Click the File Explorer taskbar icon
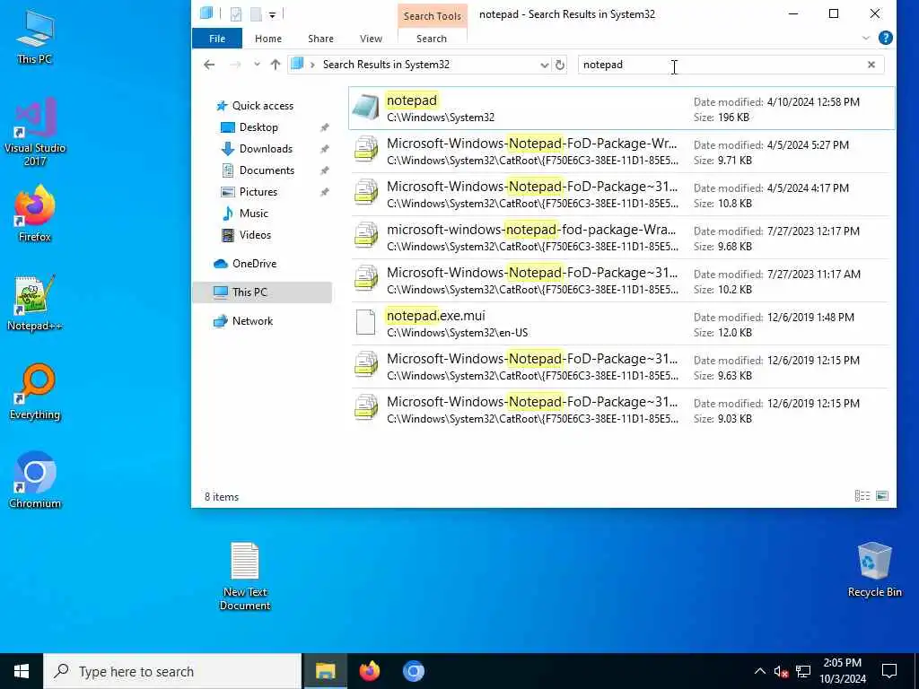Screen dimensions: 919x689 pyautogui.click(x=325, y=671)
